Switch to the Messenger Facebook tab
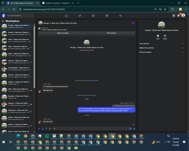 click(x=23, y=3)
